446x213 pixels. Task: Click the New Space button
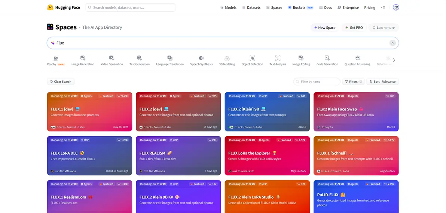[324, 28]
